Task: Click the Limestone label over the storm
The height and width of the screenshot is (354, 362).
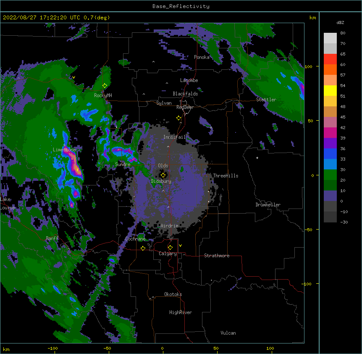Action: click(64, 150)
